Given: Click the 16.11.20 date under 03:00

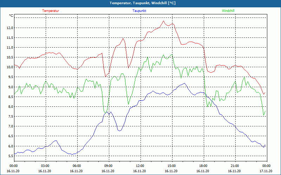Looking at the screenshot, I should [x=45, y=171].
